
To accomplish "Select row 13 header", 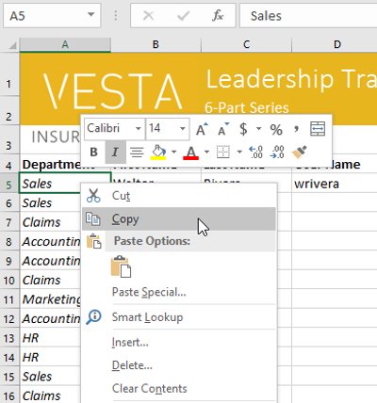I will tap(9, 338).
